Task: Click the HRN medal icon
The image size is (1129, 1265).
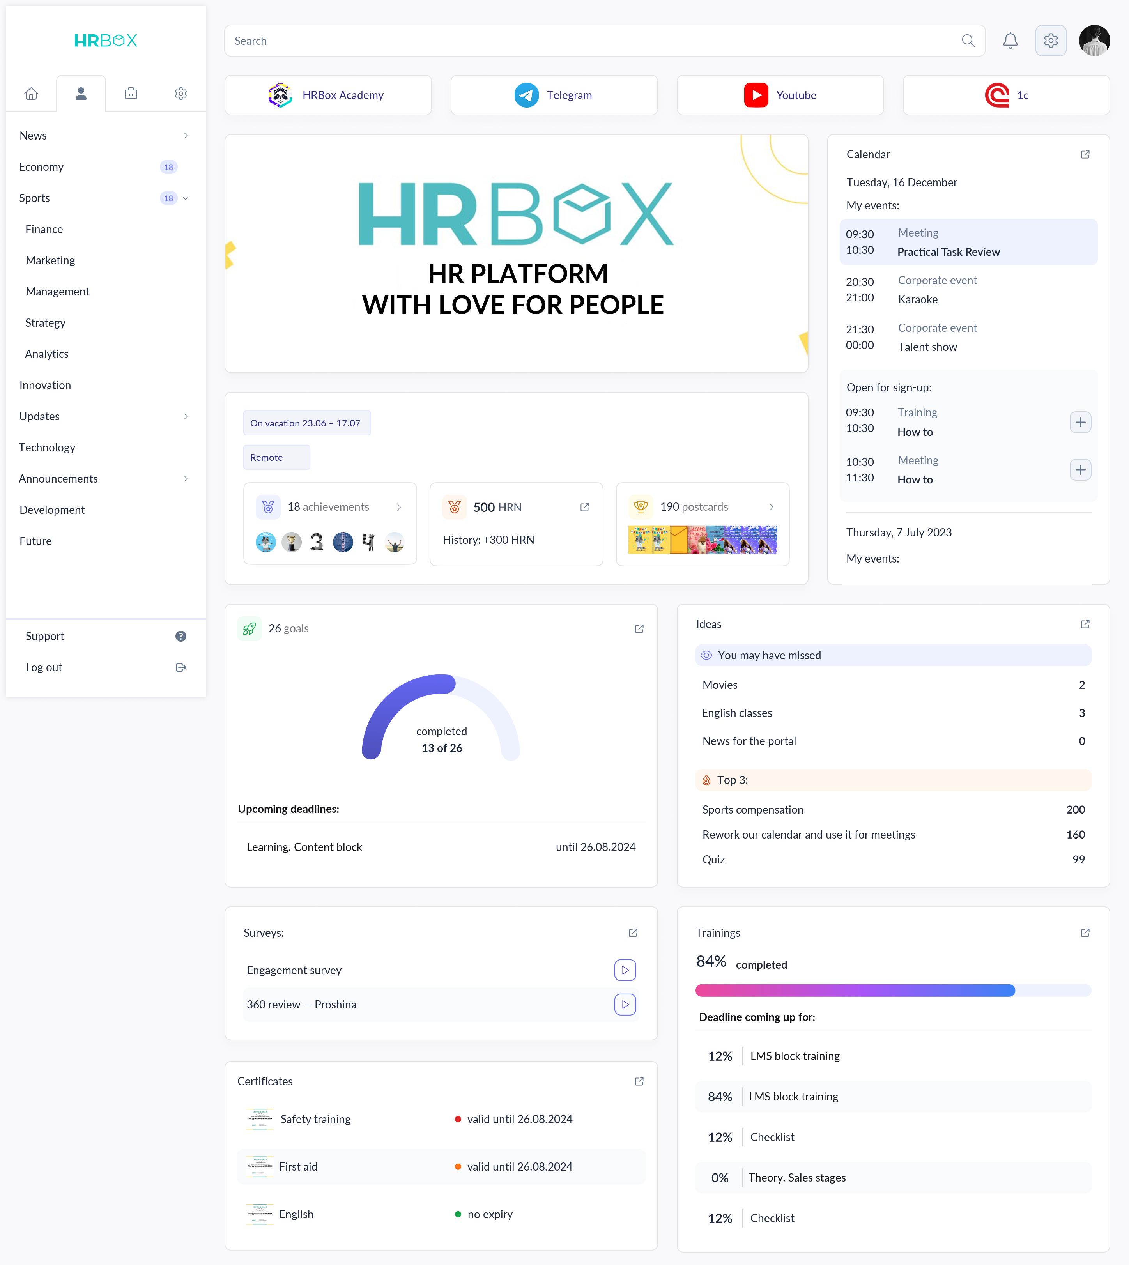Action: point(454,507)
